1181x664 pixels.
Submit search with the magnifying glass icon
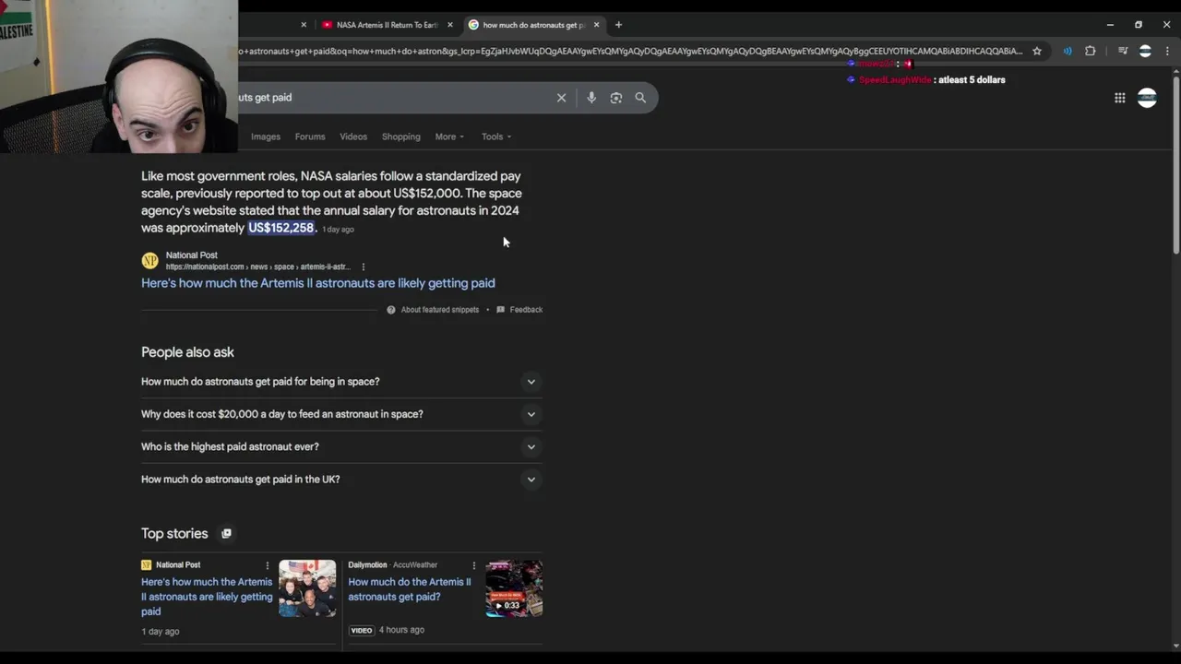click(x=640, y=98)
